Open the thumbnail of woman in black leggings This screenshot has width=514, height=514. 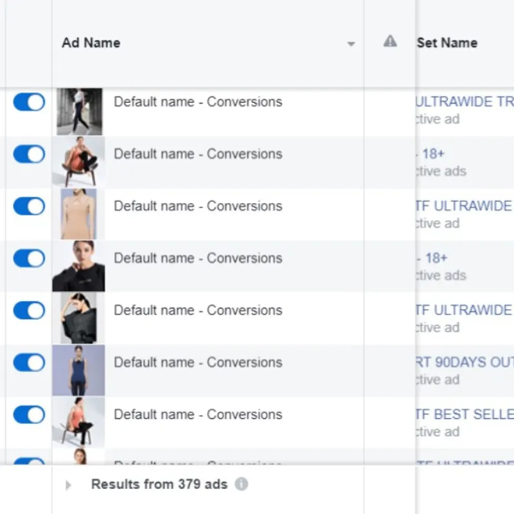pos(79,111)
